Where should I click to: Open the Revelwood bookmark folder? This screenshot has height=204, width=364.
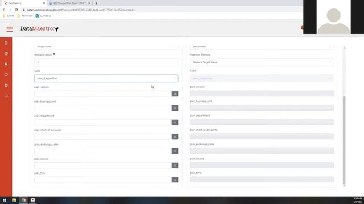[x=25, y=16]
